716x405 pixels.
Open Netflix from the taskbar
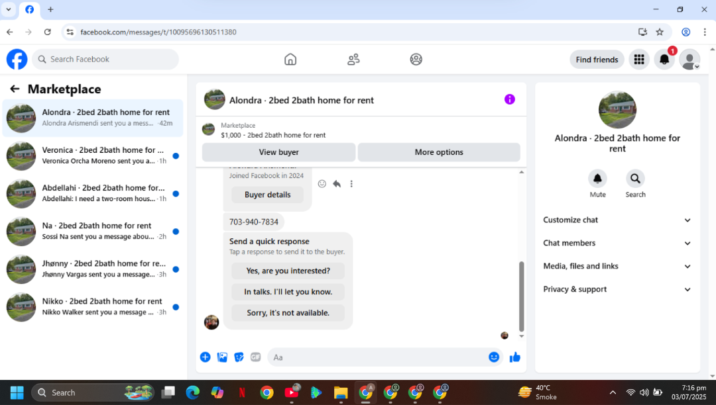click(242, 392)
